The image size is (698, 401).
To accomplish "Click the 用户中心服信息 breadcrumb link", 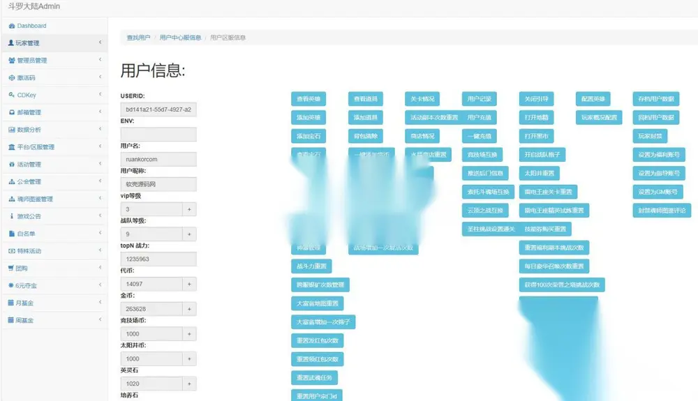I will (x=180, y=38).
